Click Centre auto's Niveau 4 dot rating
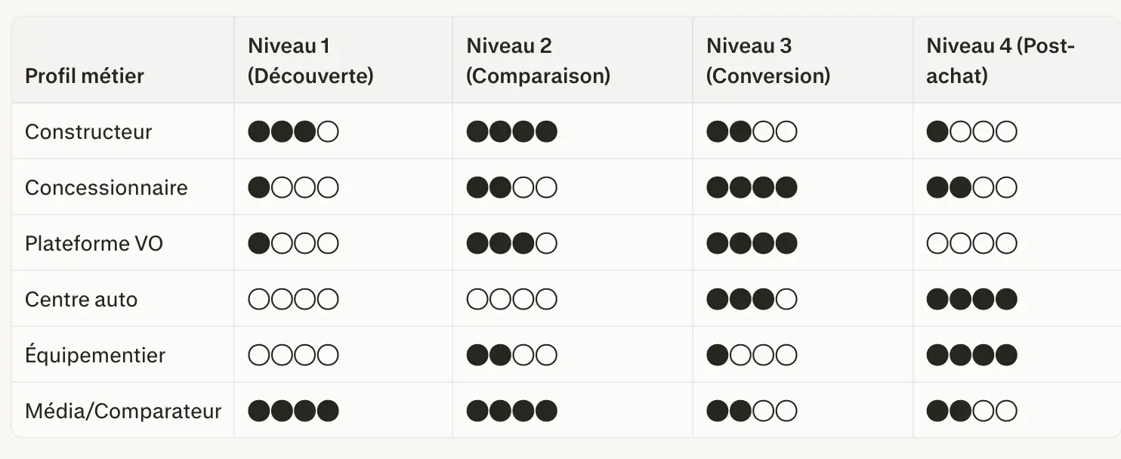The image size is (1121, 459). (x=971, y=300)
